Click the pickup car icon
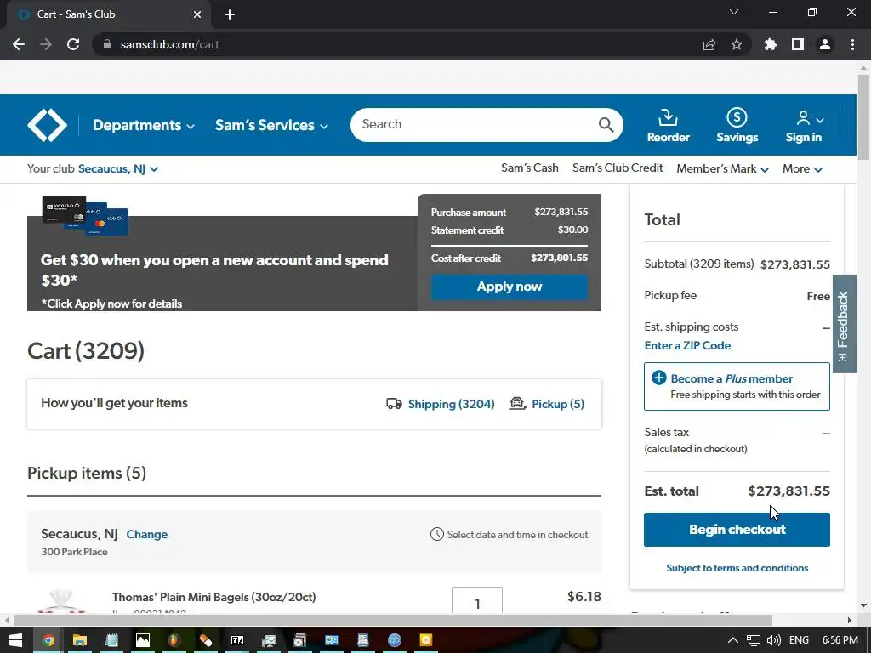 (x=518, y=403)
